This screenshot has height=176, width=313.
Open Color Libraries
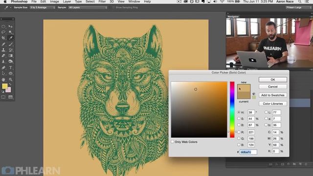coord(273,104)
